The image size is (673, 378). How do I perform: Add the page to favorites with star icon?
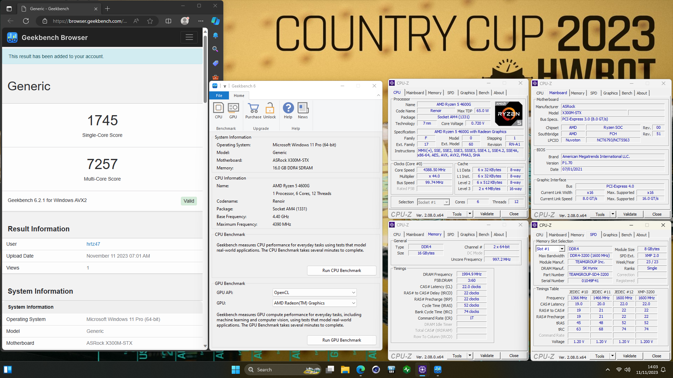tap(150, 21)
